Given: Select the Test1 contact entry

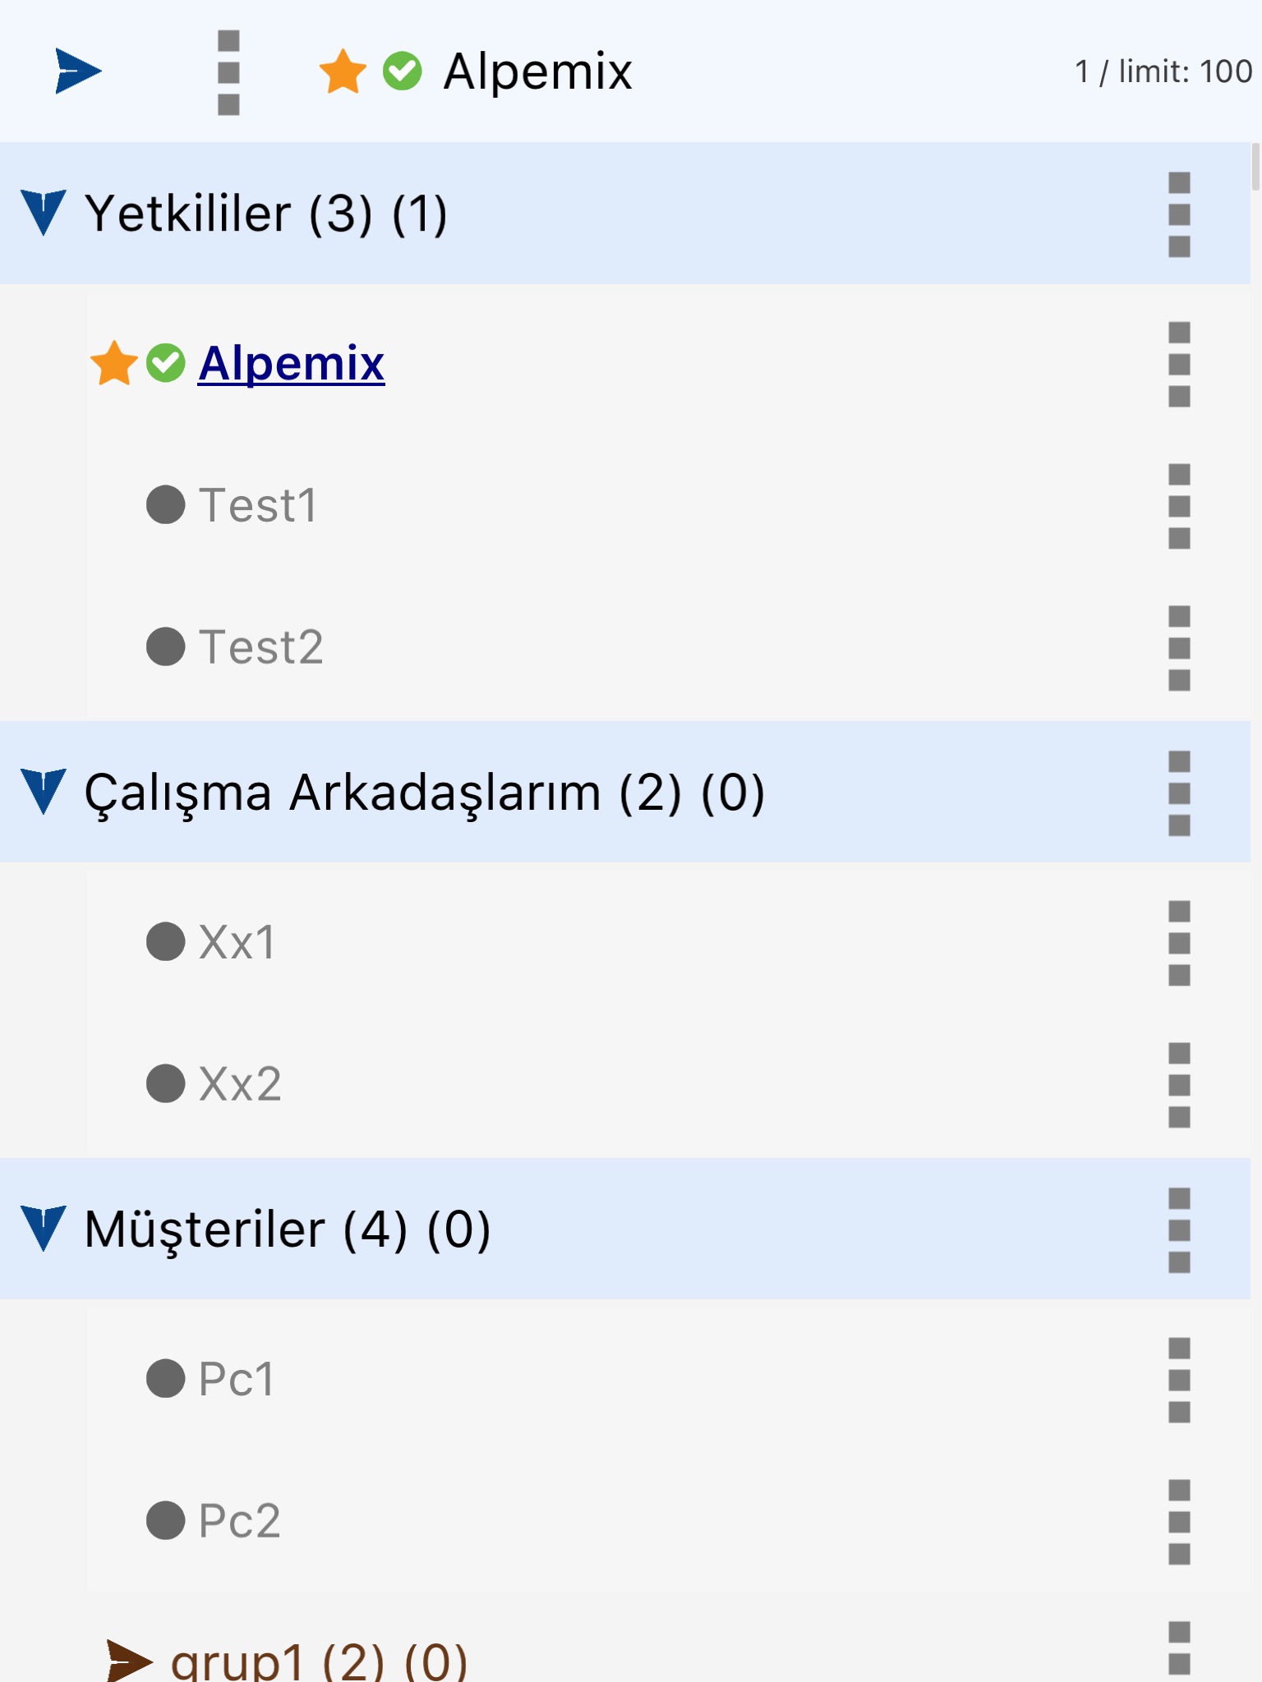Looking at the screenshot, I should coord(258,505).
